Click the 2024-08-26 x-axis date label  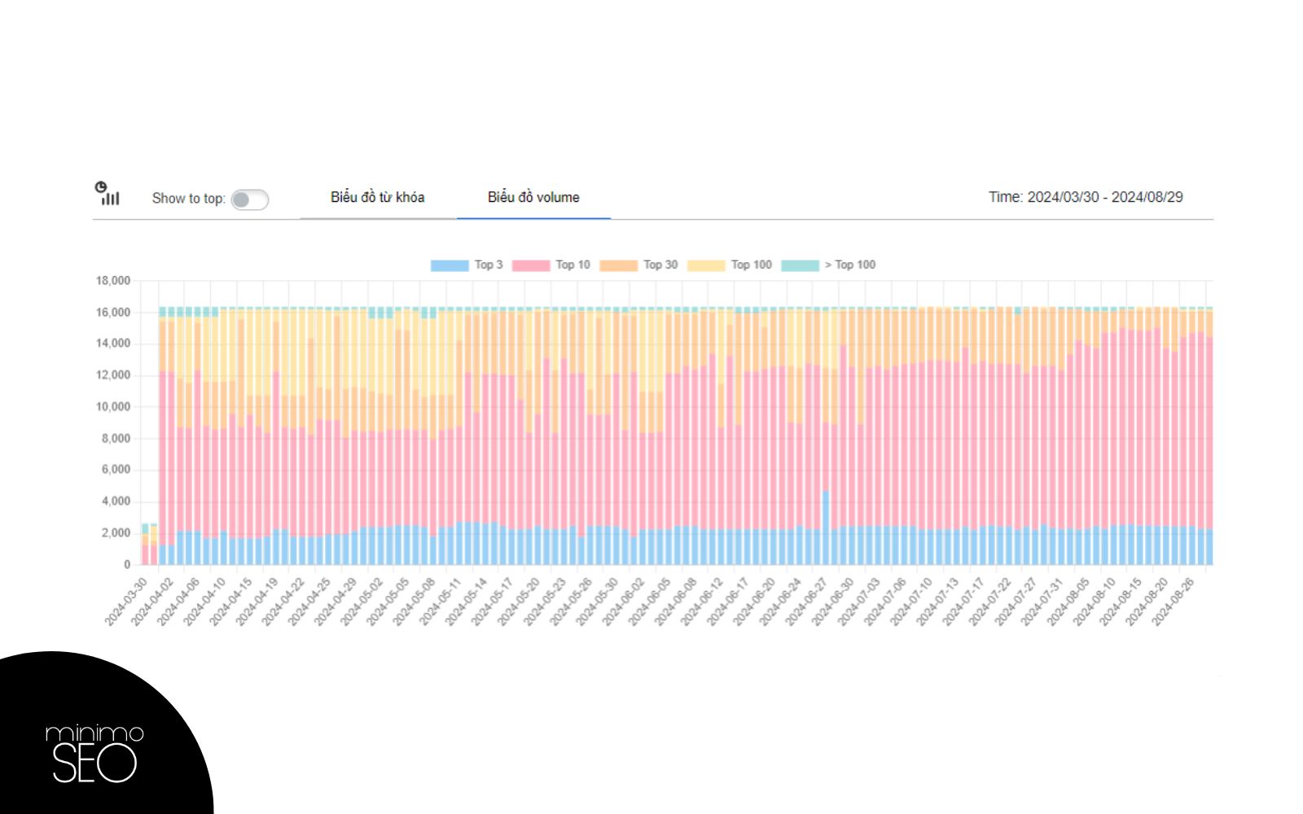pyautogui.click(x=1173, y=602)
